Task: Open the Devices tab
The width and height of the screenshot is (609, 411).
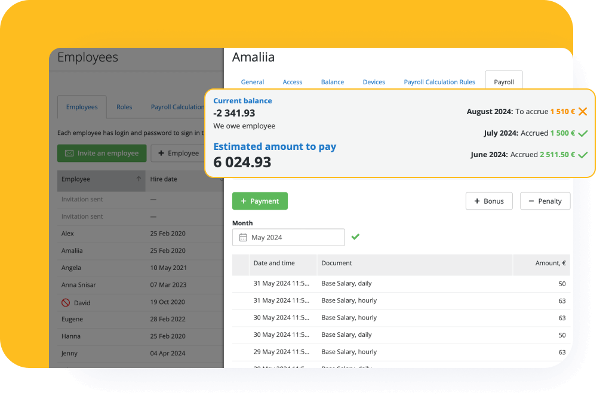Action: 374,82
